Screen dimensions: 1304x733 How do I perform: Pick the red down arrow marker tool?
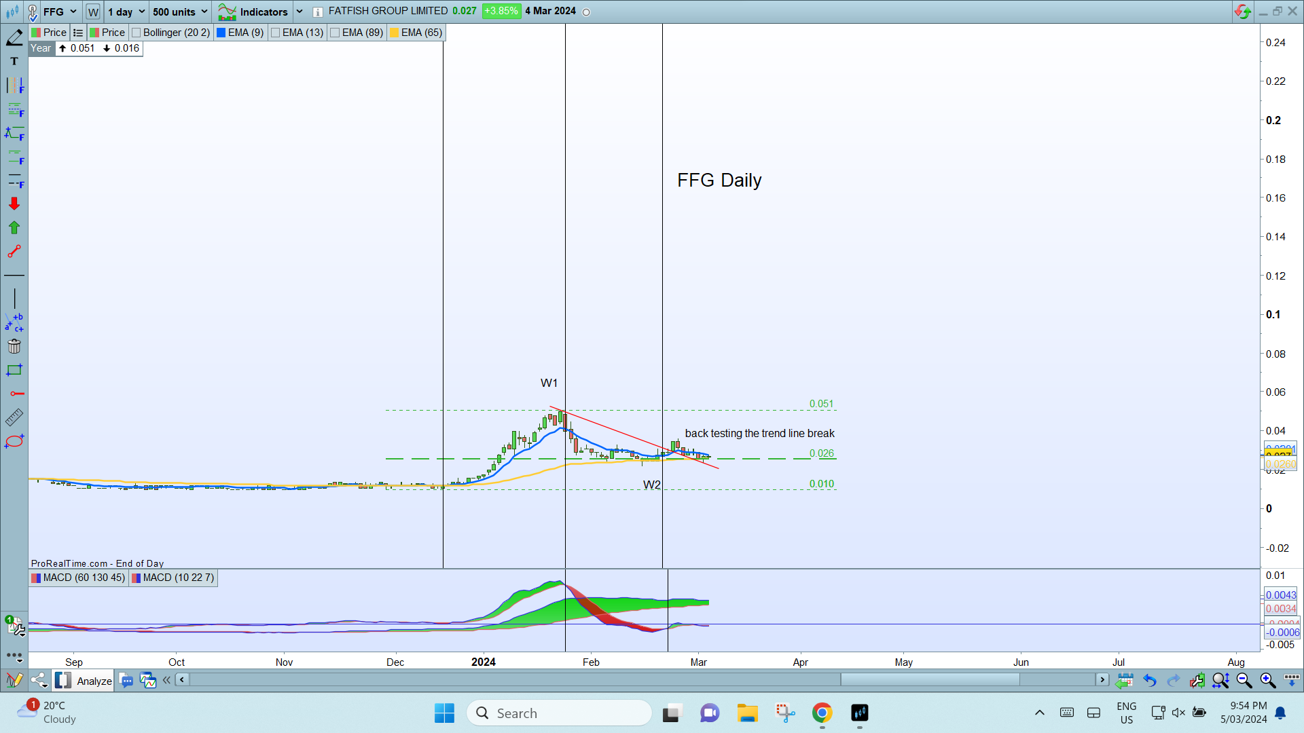[x=14, y=204]
